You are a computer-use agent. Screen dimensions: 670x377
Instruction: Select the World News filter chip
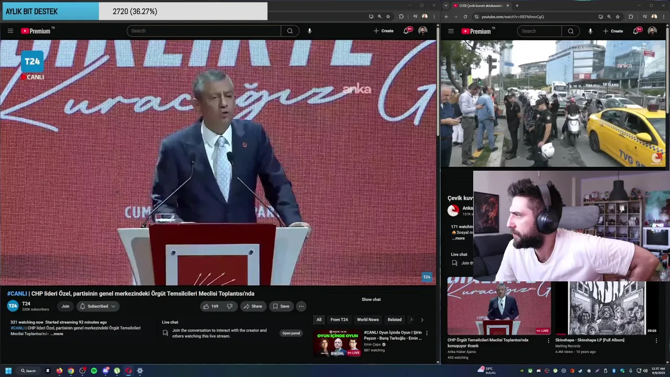point(367,320)
